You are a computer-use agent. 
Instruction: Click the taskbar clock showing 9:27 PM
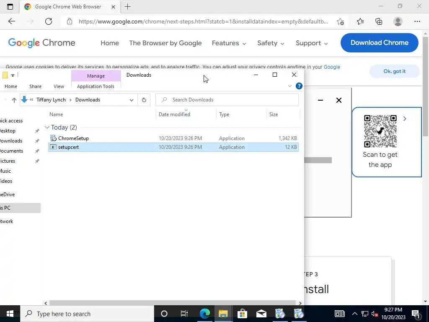[x=393, y=314]
